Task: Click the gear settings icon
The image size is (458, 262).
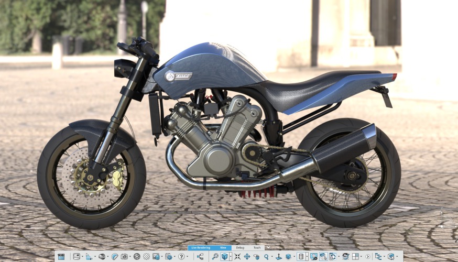Action: [146, 257]
